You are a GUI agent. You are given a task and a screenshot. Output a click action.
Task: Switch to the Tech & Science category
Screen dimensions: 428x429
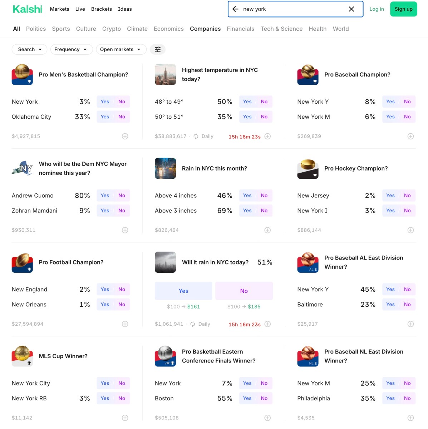click(281, 29)
